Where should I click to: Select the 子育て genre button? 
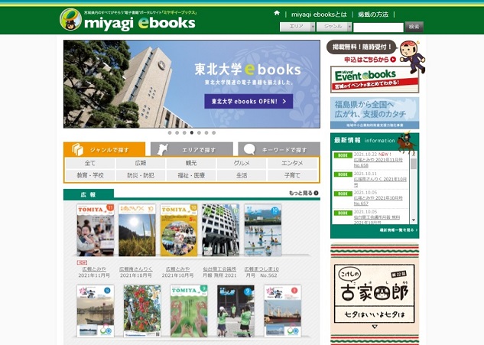click(x=292, y=175)
